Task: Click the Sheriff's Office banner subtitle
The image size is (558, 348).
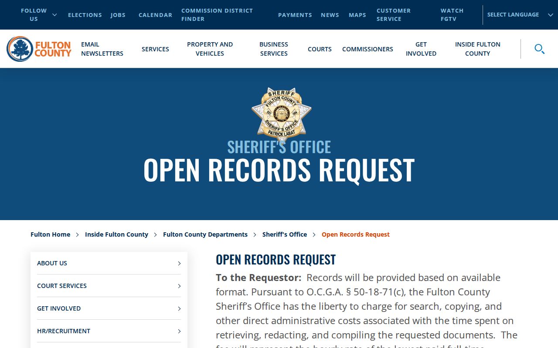Action: [x=279, y=147]
